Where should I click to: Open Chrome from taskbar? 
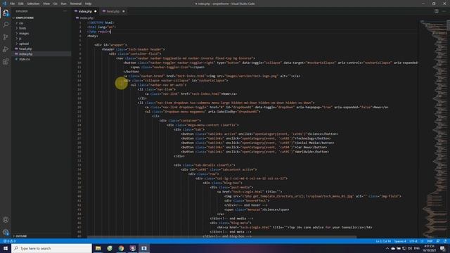pyautogui.click(x=121, y=248)
